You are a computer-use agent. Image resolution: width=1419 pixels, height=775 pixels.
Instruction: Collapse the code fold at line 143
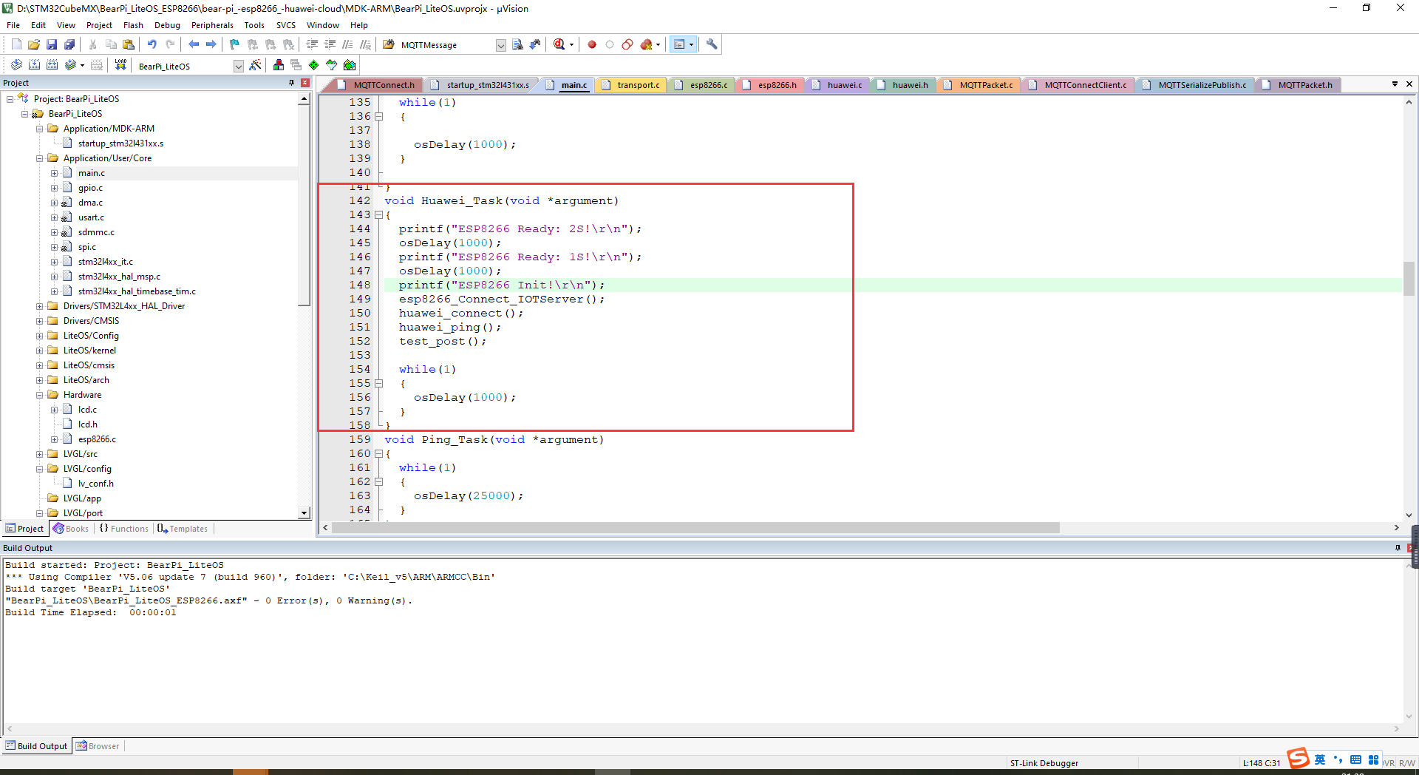pos(378,215)
